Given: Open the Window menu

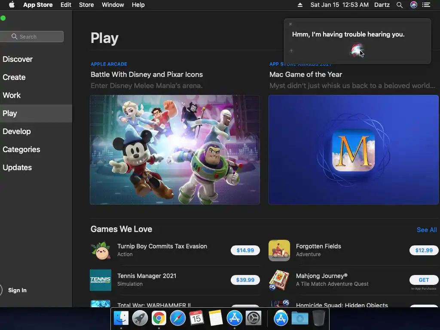Looking at the screenshot, I should pyautogui.click(x=113, y=5).
